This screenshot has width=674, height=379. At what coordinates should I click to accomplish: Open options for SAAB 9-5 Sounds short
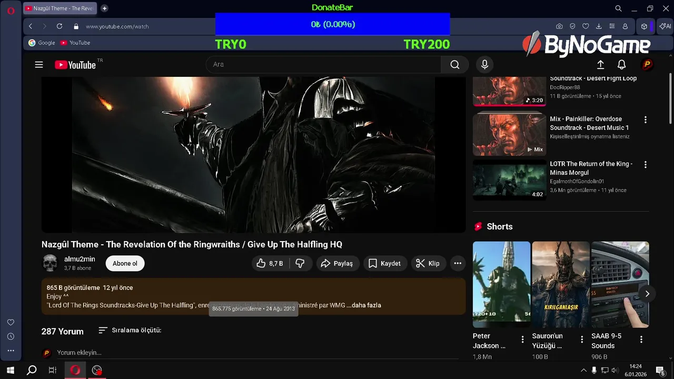pyautogui.click(x=641, y=340)
